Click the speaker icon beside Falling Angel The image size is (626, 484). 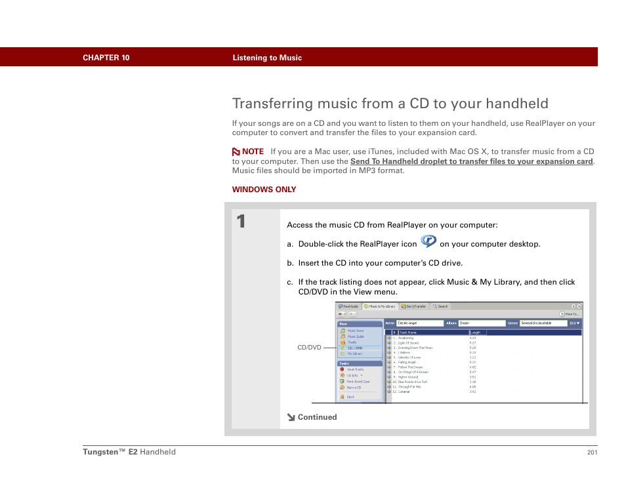(x=389, y=362)
